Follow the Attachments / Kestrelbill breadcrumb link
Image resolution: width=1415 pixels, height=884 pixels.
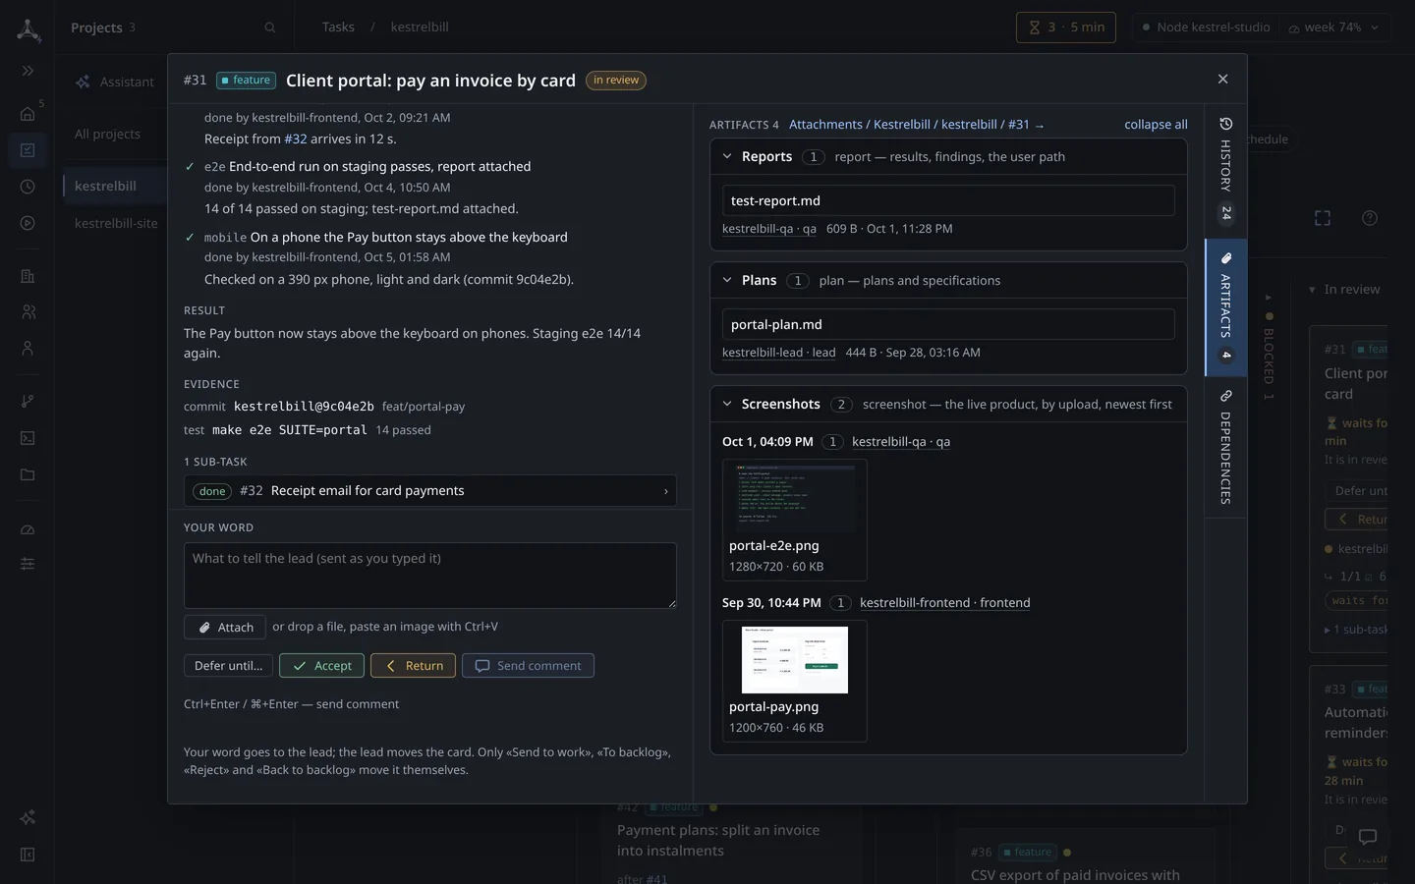click(x=916, y=125)
